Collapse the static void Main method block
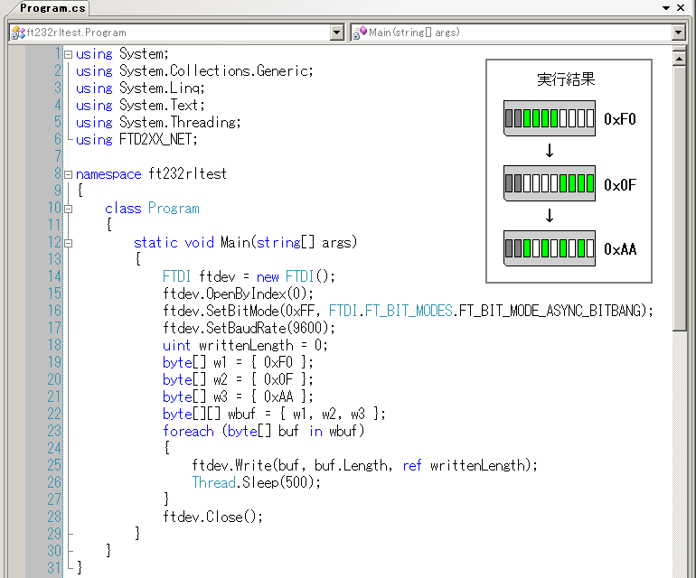Viewport: 696px width, 578px height. [69, 243]
